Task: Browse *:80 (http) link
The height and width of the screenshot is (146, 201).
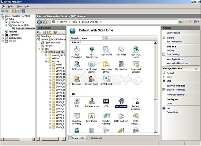Action: [x=176, y=90]
